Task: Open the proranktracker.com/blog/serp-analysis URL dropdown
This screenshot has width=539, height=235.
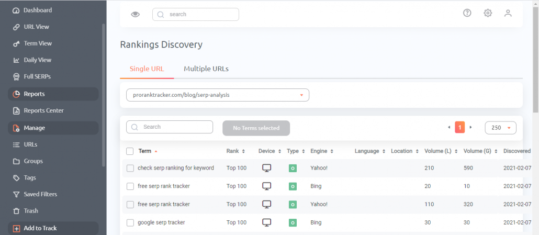Action: [x=218, y=95]
